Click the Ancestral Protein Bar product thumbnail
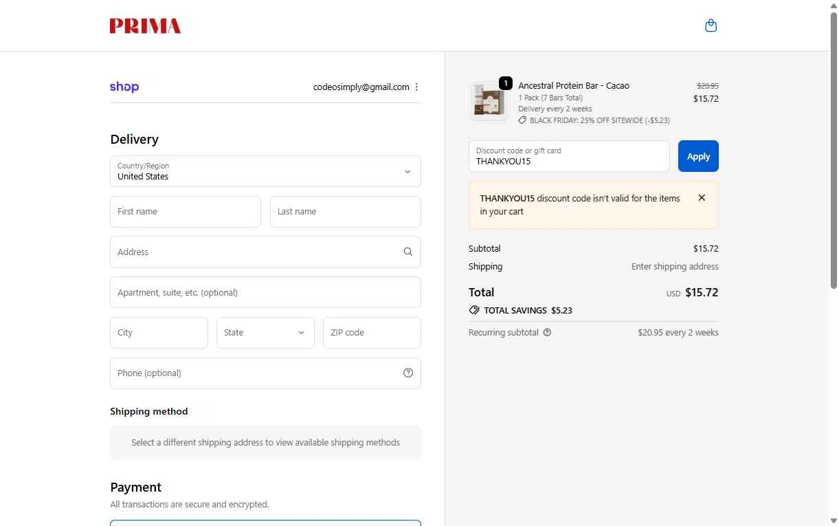Image resolution: width=839 pixels, height=526 pixels. click(489, 100)
